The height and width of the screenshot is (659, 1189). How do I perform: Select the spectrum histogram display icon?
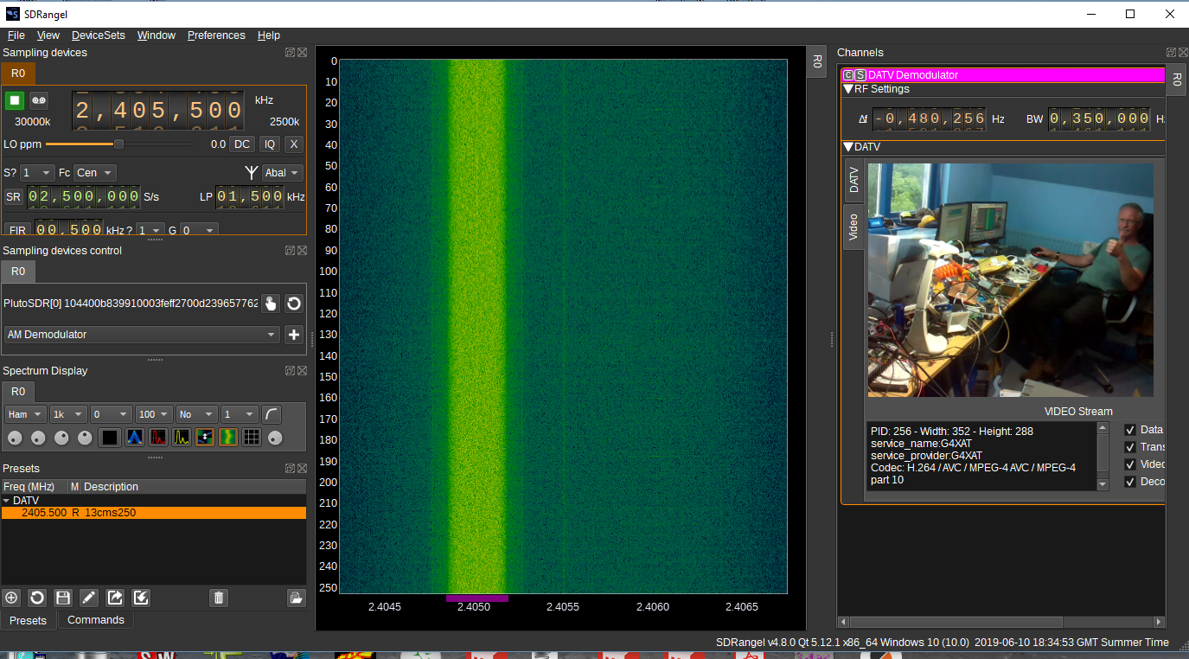[x=134, y=438]
